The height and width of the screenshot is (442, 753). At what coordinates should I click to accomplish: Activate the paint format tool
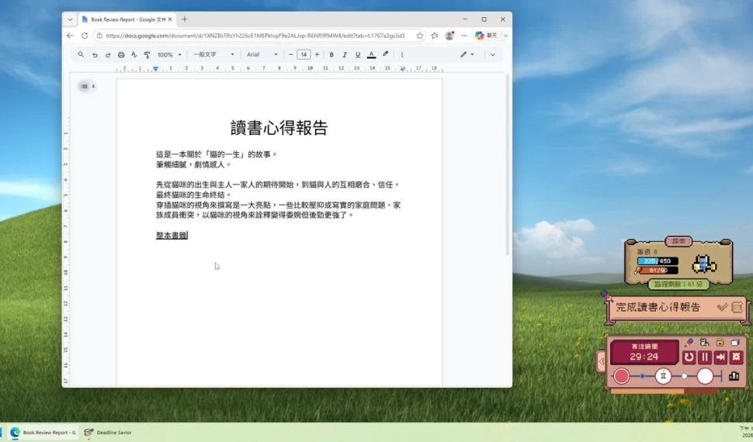(x=147, y=55)
